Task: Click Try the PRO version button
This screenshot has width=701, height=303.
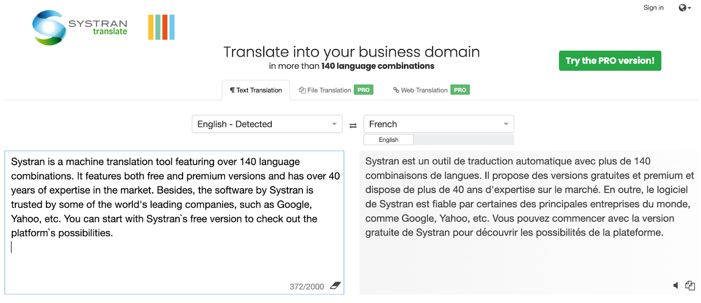Action: click(x=610, y=61)
